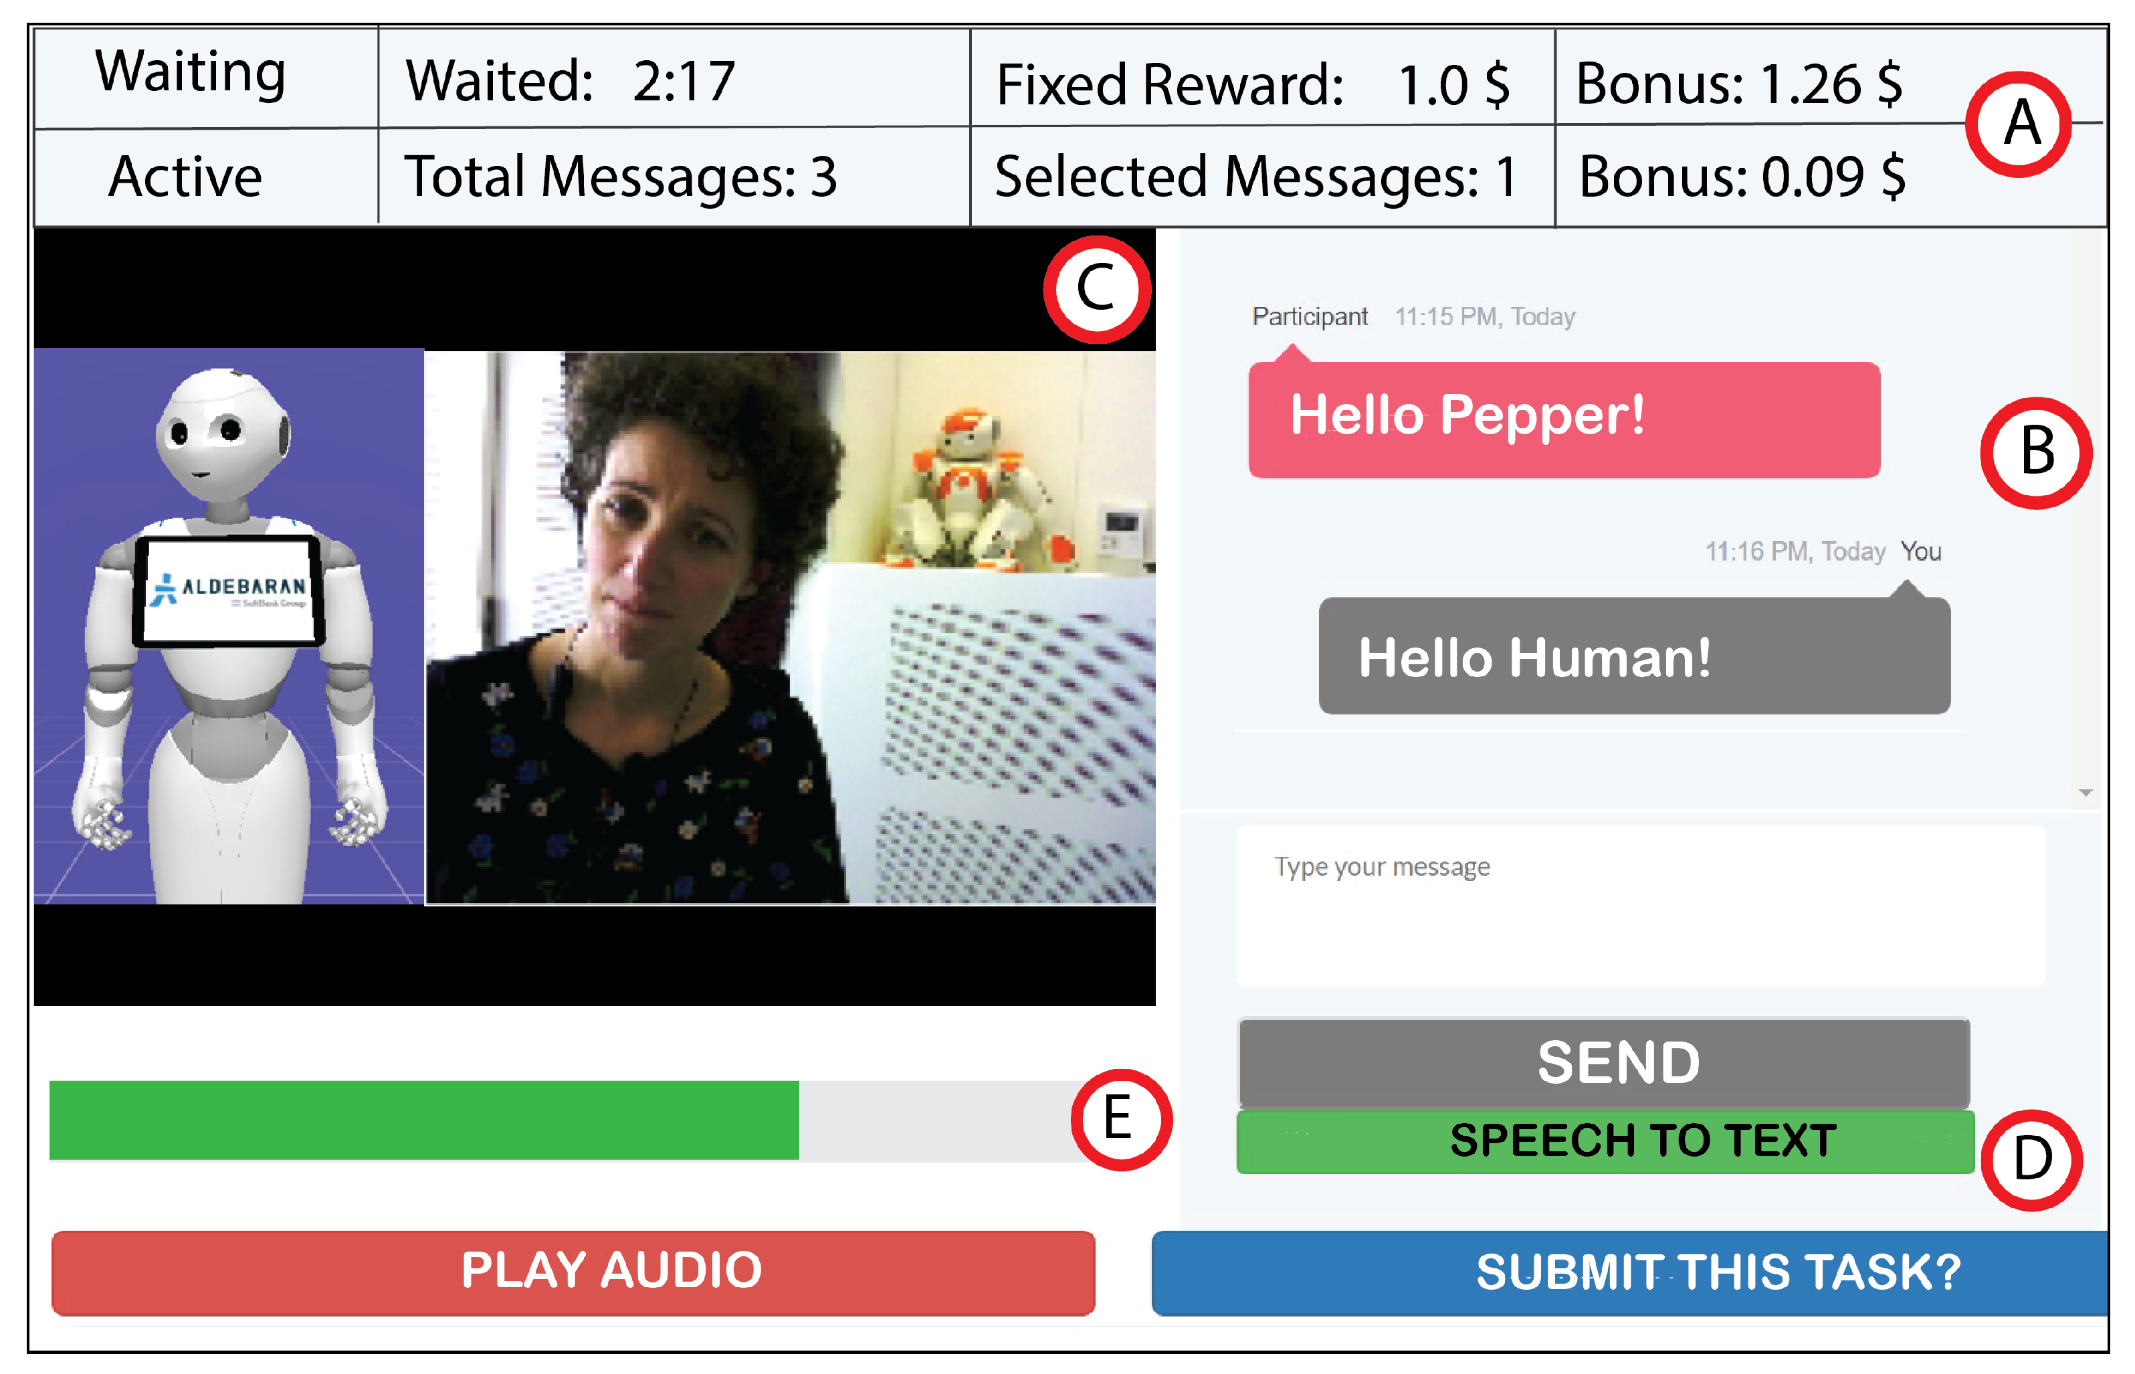Click SUBMIT THIS TASK? button
The width and height of the screenshot is (2135, 1374).
tap(1629, 1273)
